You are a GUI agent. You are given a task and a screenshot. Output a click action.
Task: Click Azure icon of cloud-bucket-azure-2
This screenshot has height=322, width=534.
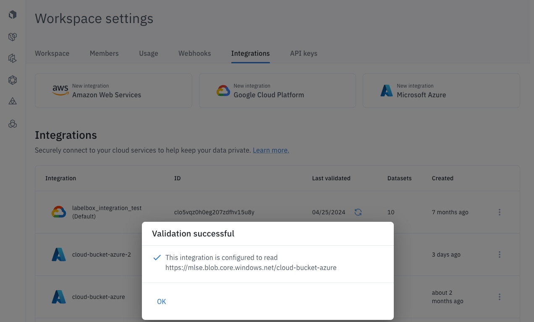(x=59, y=254)
